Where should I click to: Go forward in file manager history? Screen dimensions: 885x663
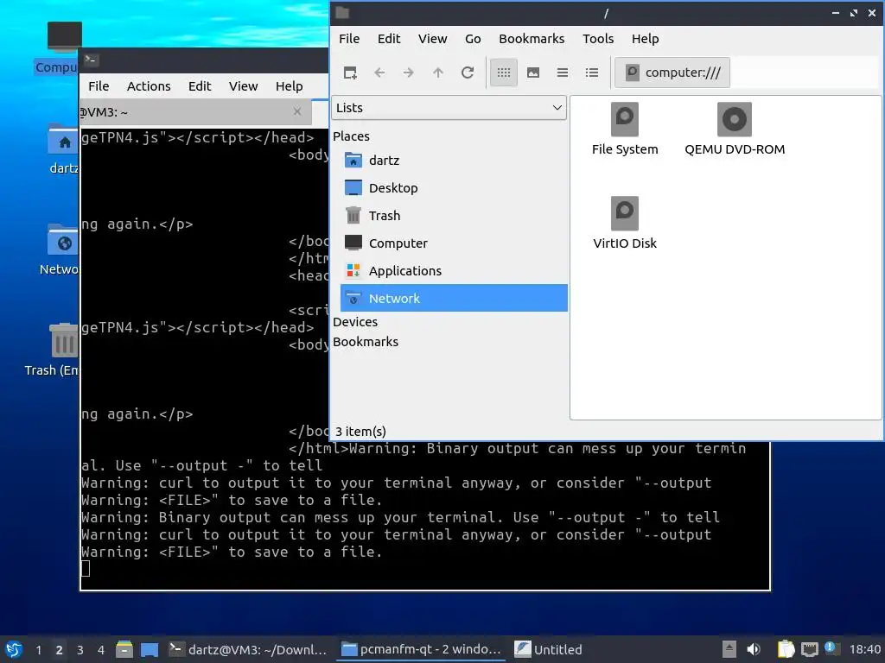409,73
